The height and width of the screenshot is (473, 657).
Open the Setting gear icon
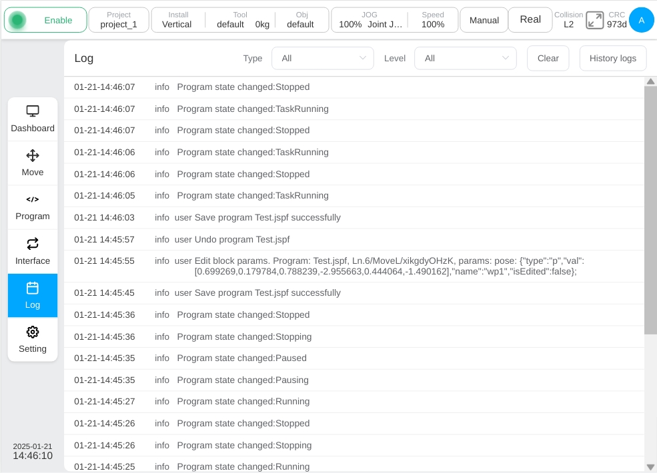33,332
